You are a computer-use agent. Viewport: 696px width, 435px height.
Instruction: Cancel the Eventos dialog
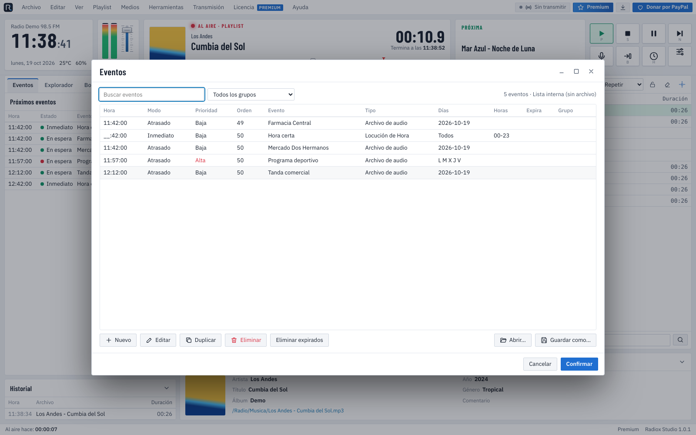tap(540, 364)
